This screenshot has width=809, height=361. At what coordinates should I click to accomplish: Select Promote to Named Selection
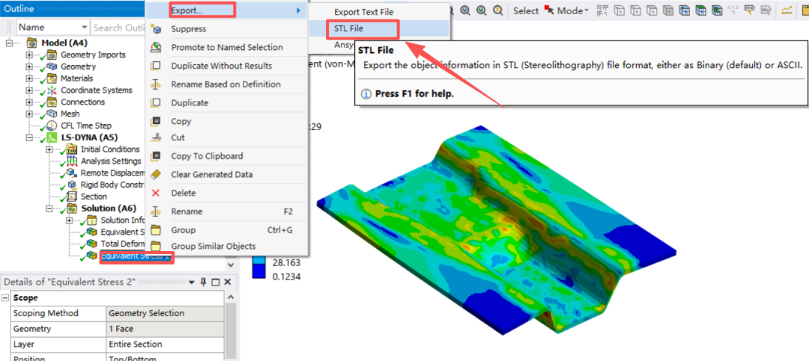point(227,47)
